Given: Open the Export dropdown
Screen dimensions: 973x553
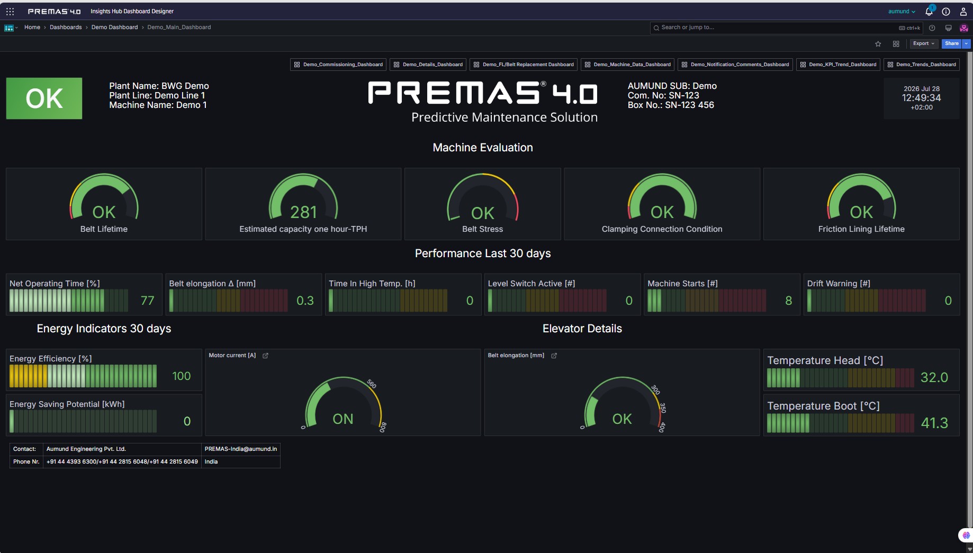Looking at the screenshot, I should click(923, 43).
